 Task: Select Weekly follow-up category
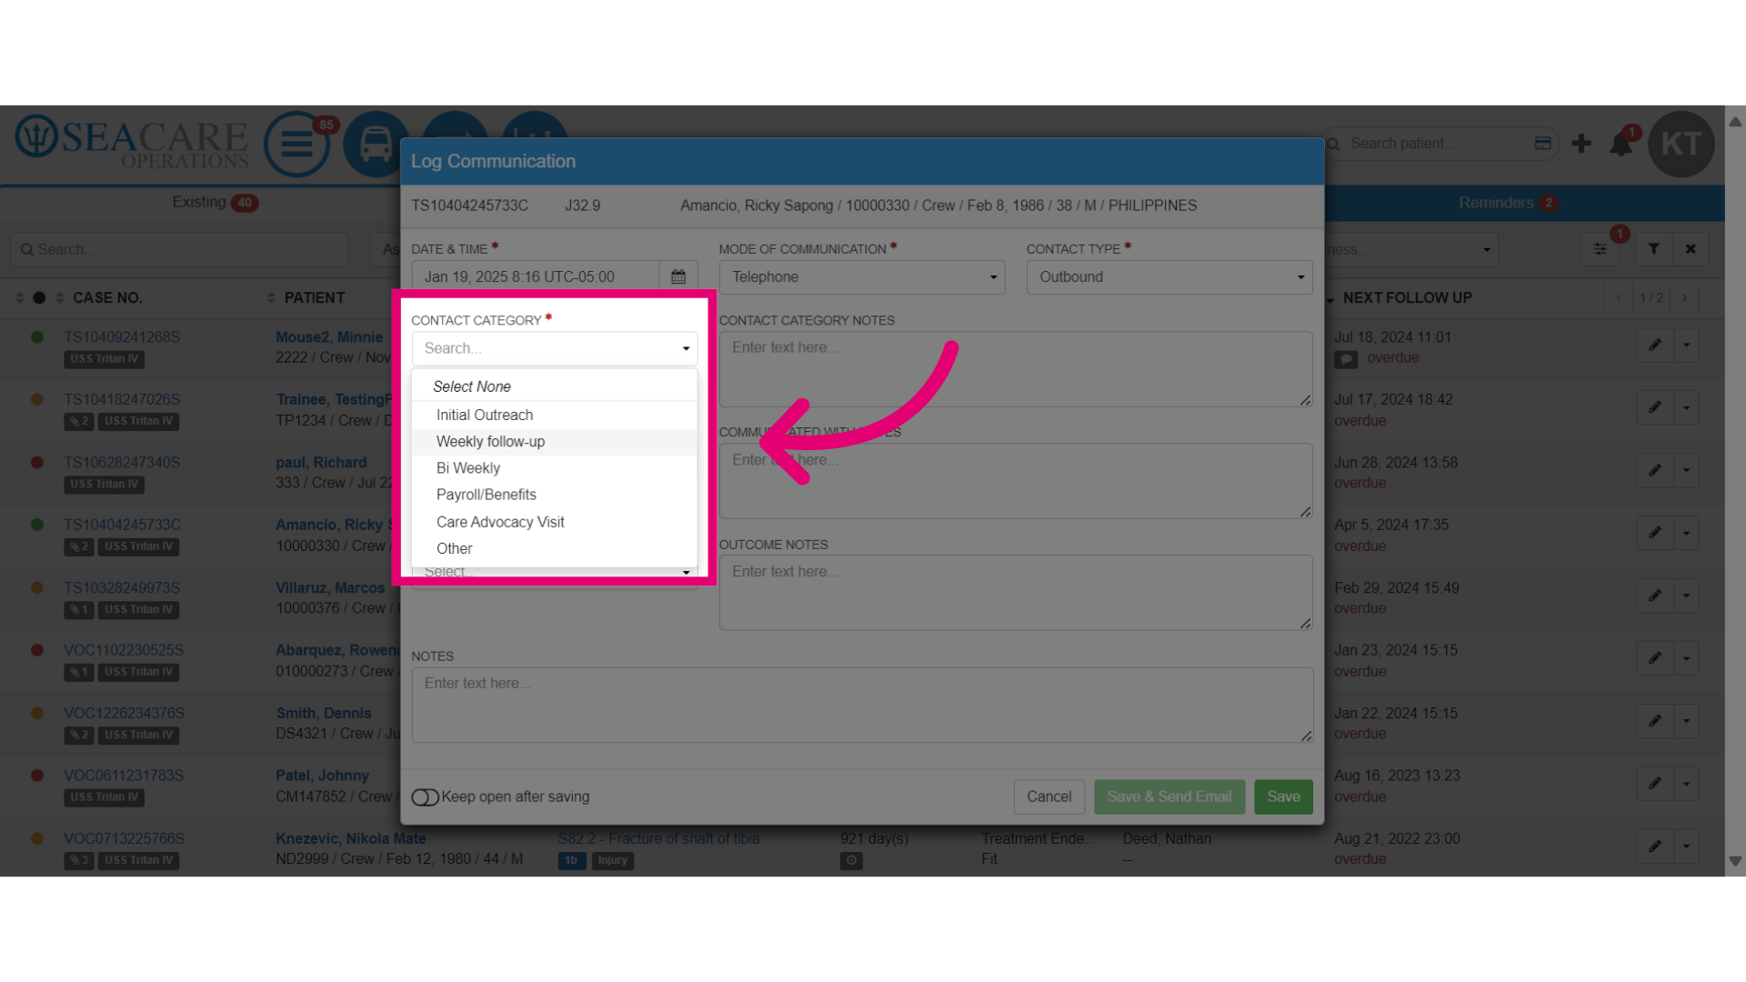[555, 442]
